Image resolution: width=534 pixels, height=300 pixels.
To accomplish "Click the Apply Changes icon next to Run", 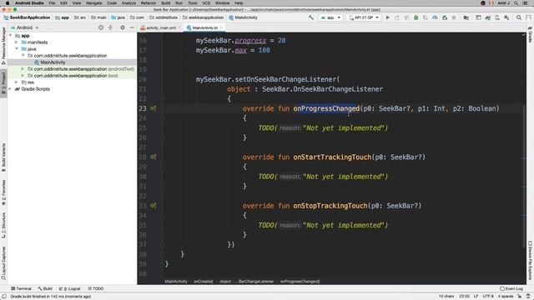I will click(x=397, y=17).
